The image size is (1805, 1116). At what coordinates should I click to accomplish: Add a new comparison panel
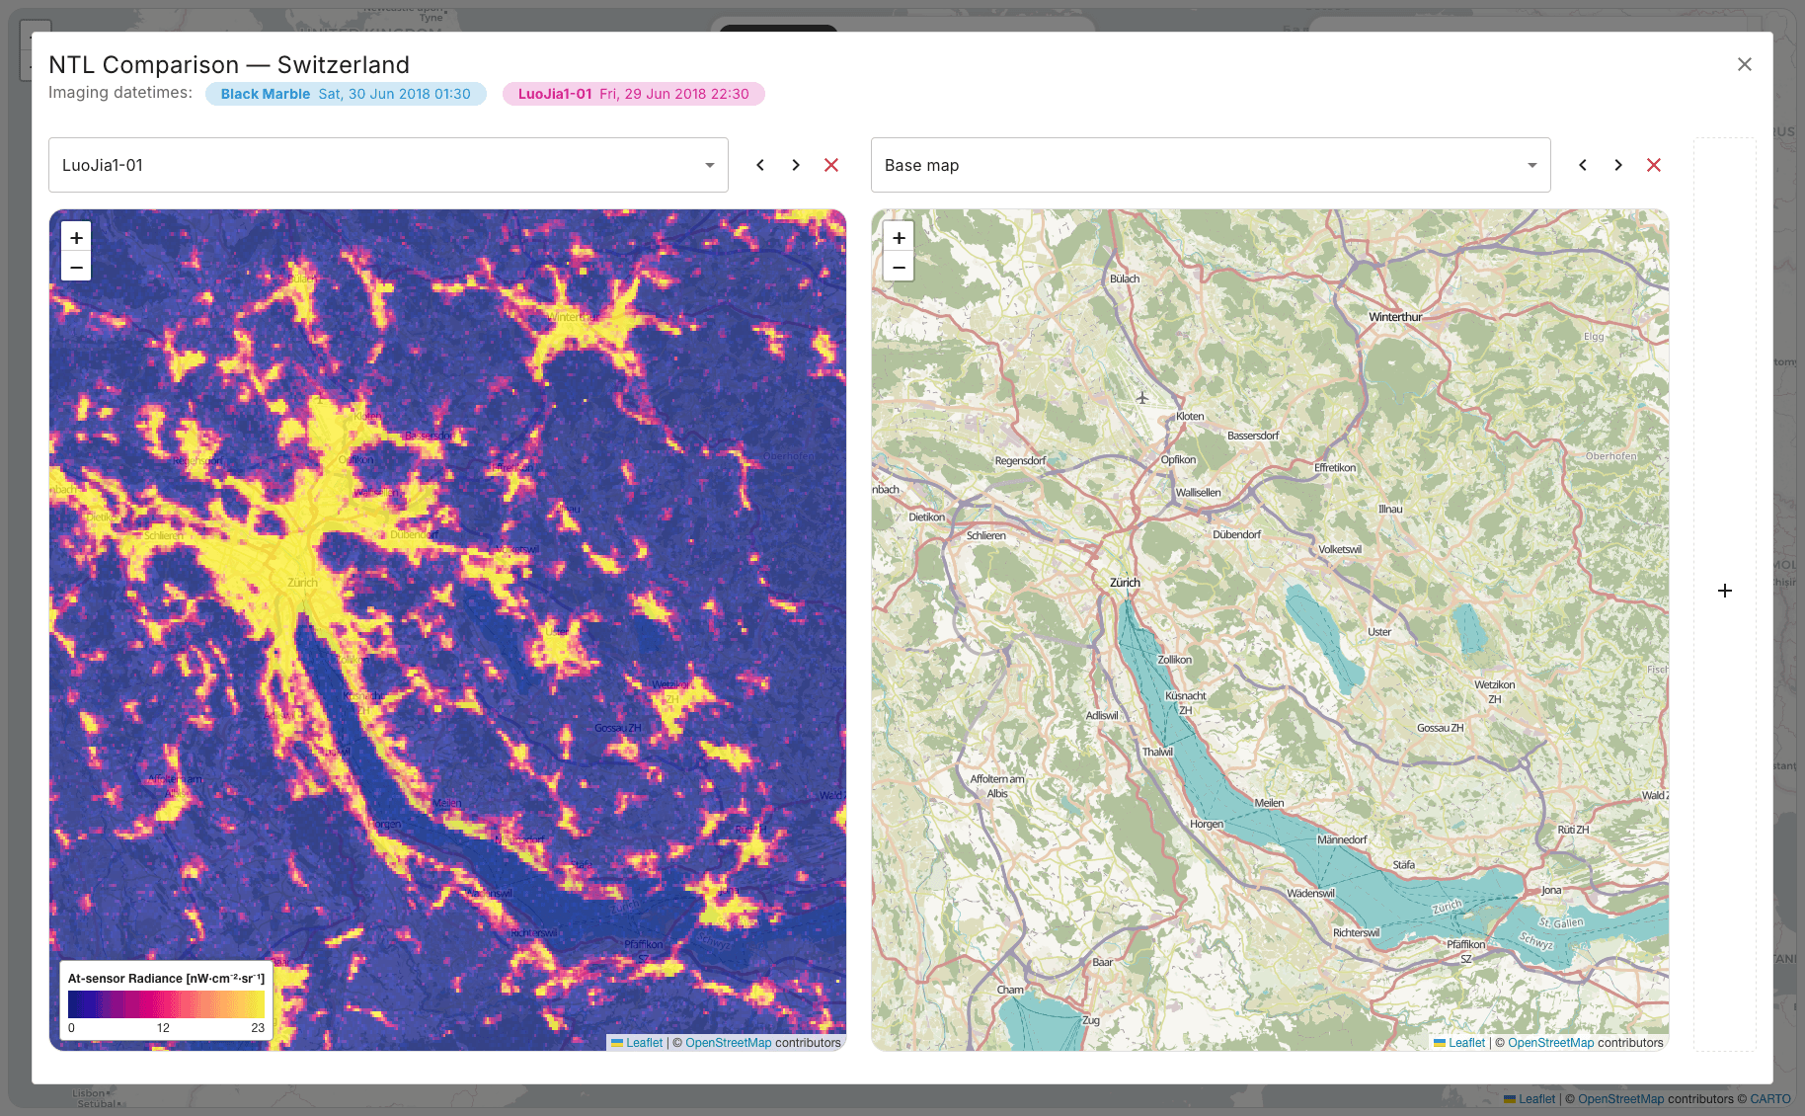tap(1725, 591)
